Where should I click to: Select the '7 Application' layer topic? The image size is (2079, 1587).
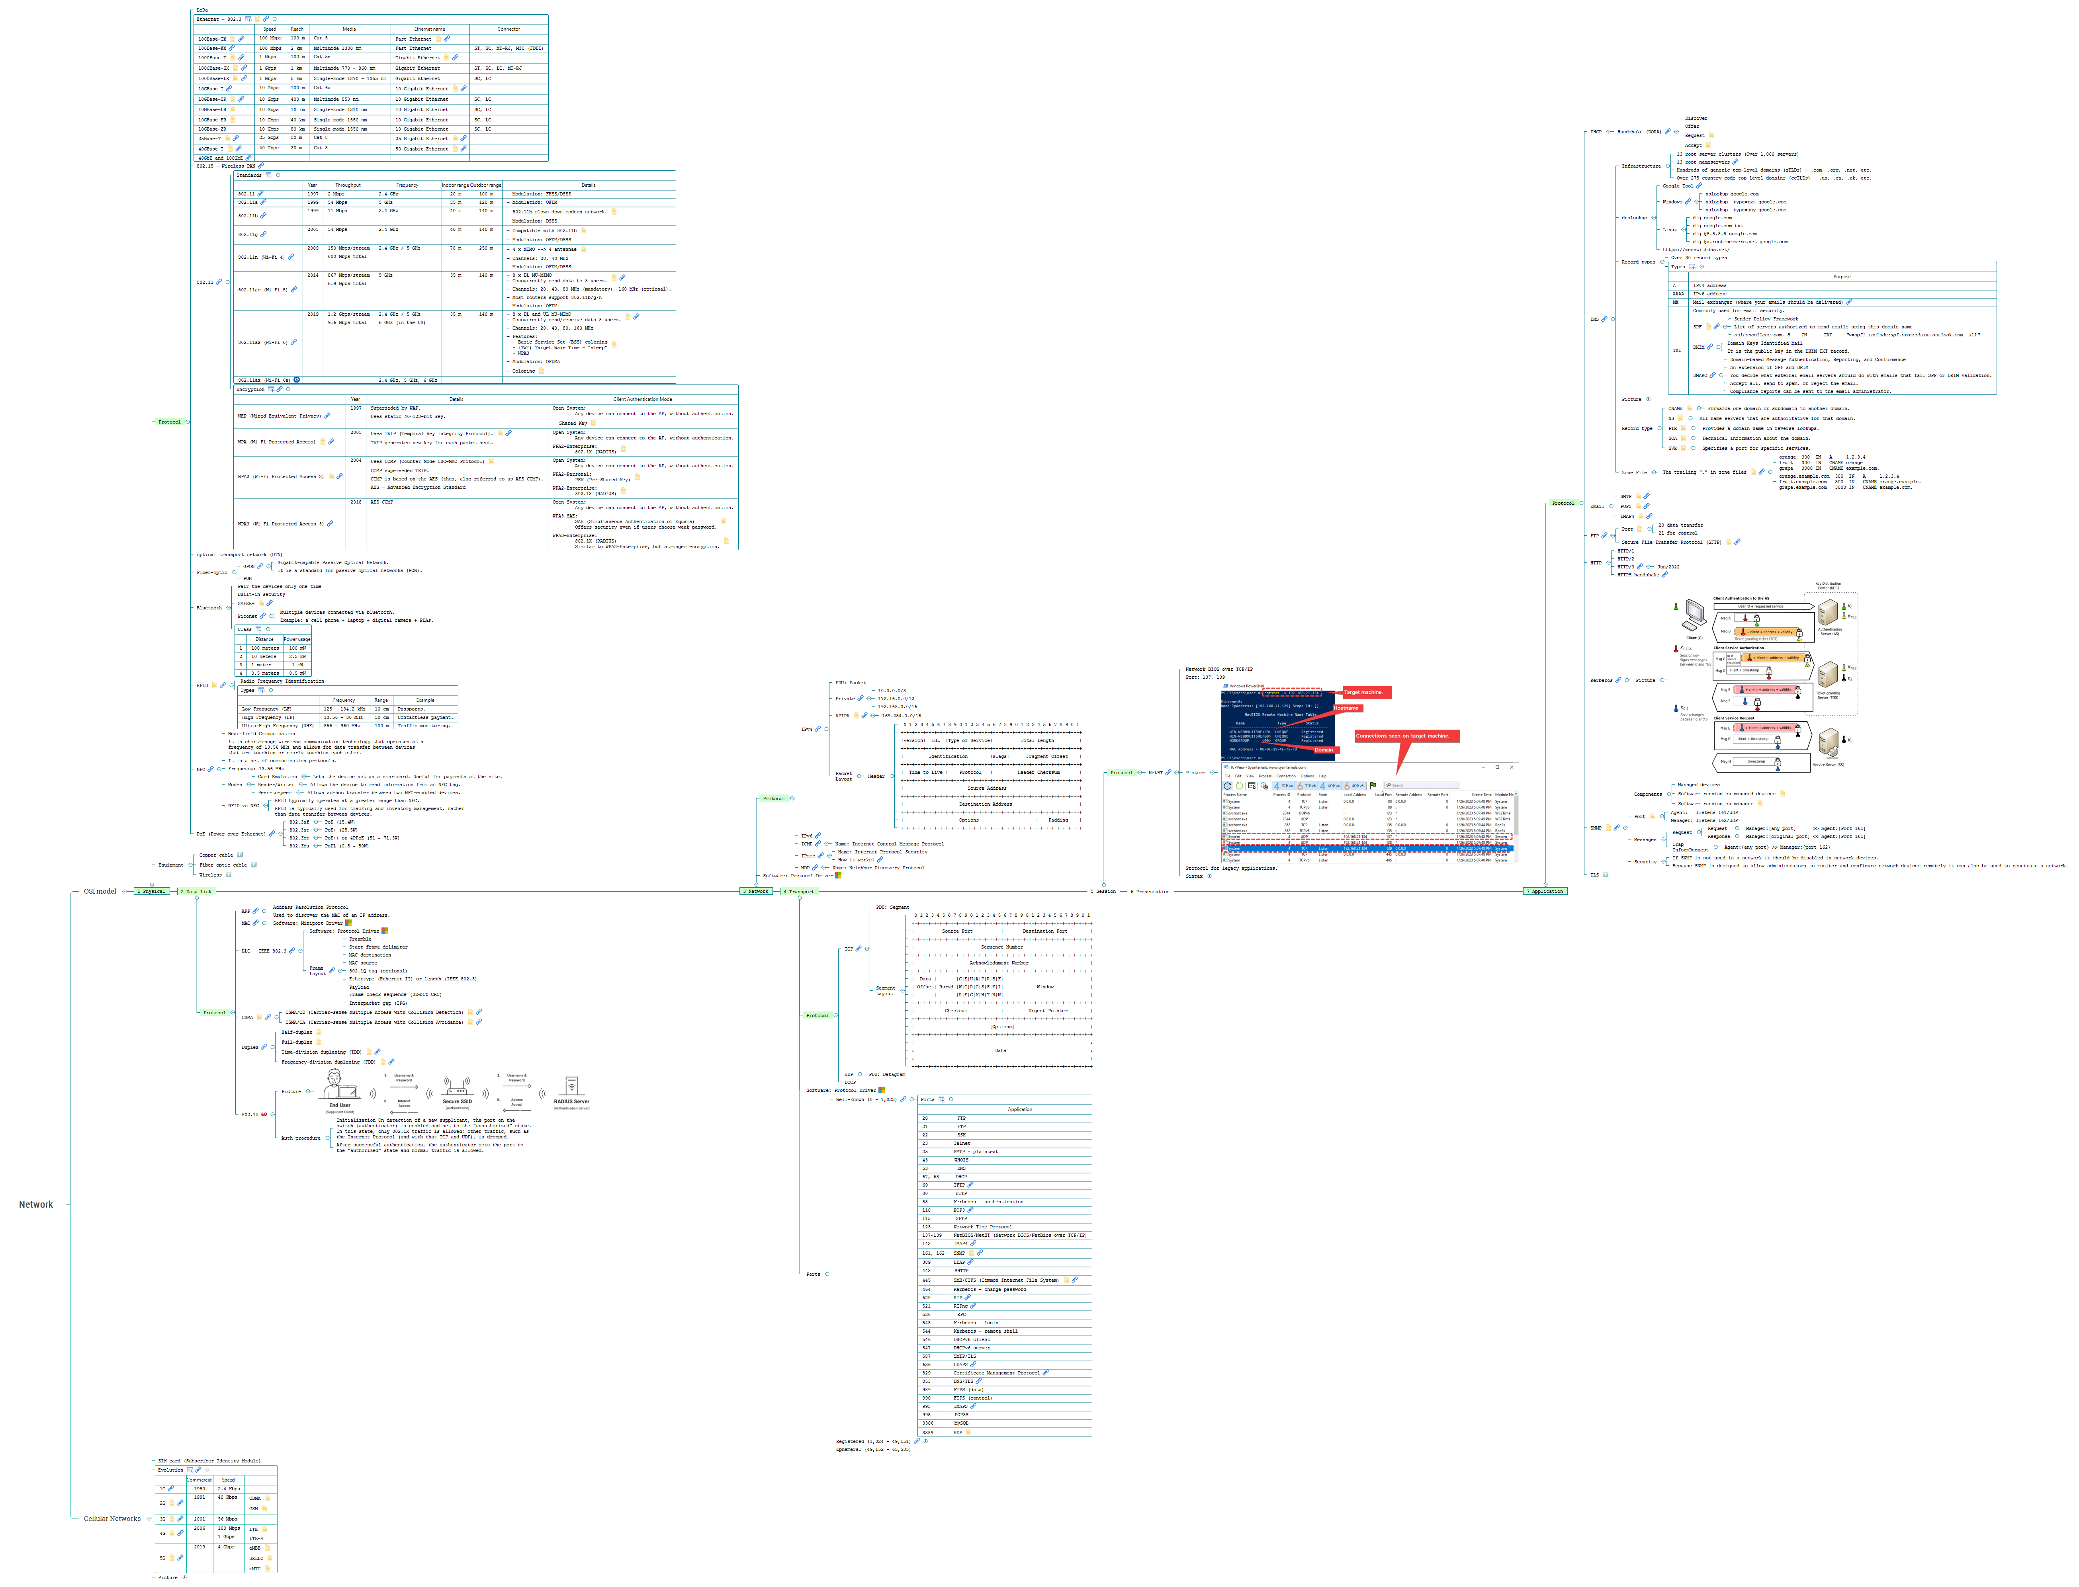[1545, 891]
